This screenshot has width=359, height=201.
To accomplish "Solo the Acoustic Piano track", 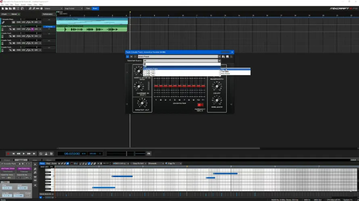I will coord(24,22).
